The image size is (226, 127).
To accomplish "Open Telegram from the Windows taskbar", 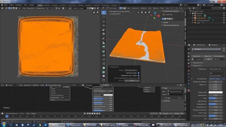I will [75, 125].
